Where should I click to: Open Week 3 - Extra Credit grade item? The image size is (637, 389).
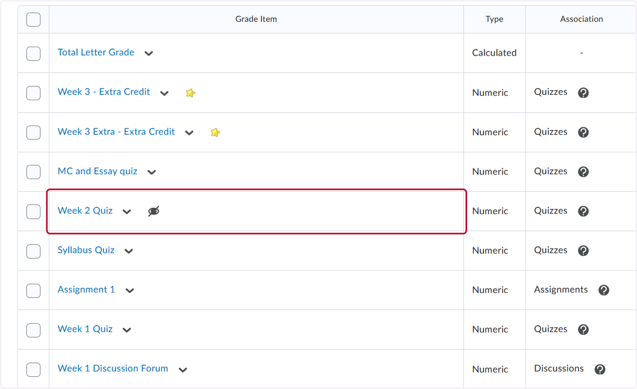pos(104,92)
